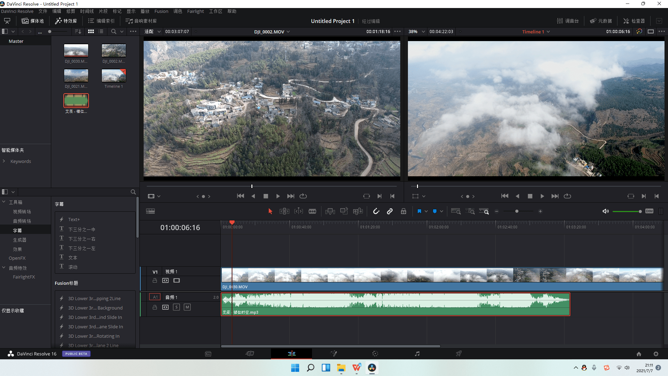
Task: Open the 检查器 inspector panel
Action: click(x=634, y=21)
